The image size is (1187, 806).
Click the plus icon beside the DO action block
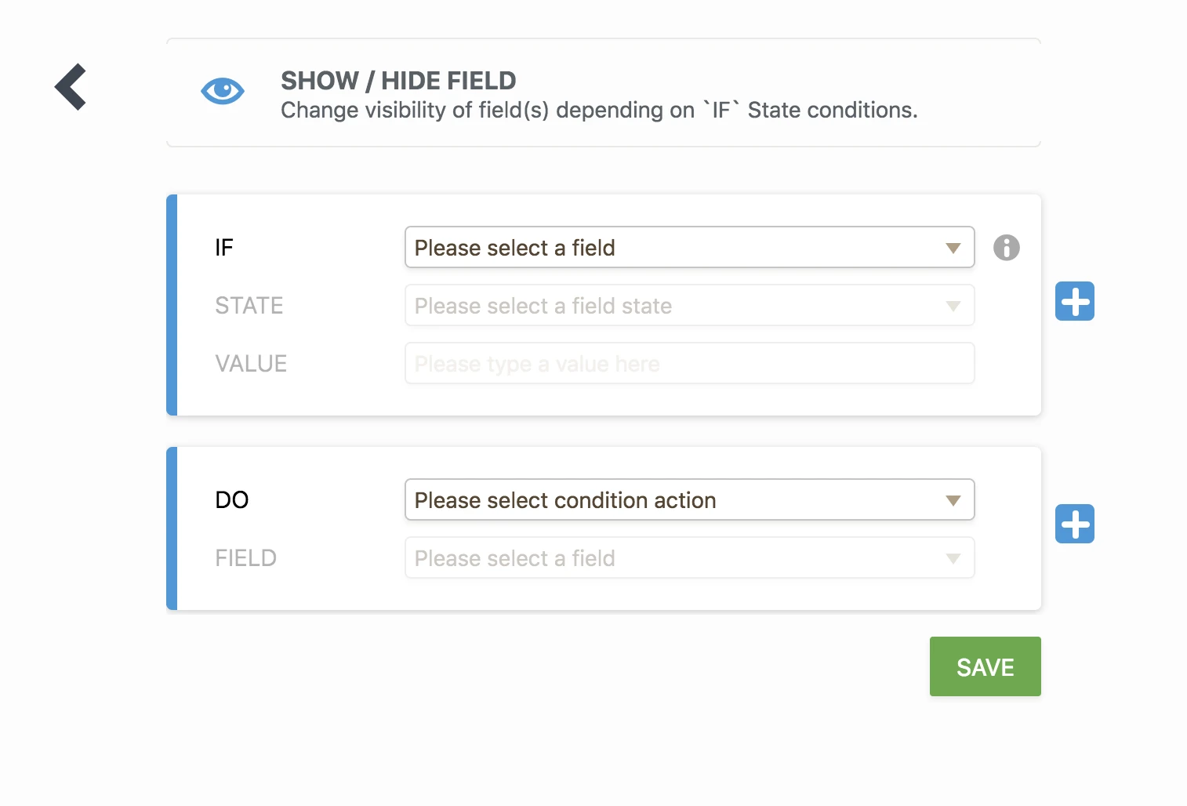[1074, 524]
